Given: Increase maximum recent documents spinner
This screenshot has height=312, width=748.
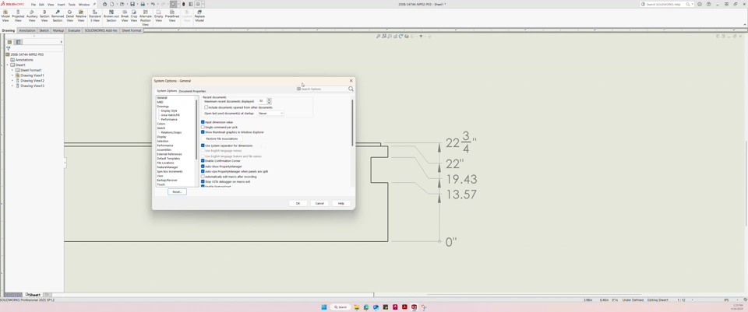Looking at the screenshot, I should 269,100.
